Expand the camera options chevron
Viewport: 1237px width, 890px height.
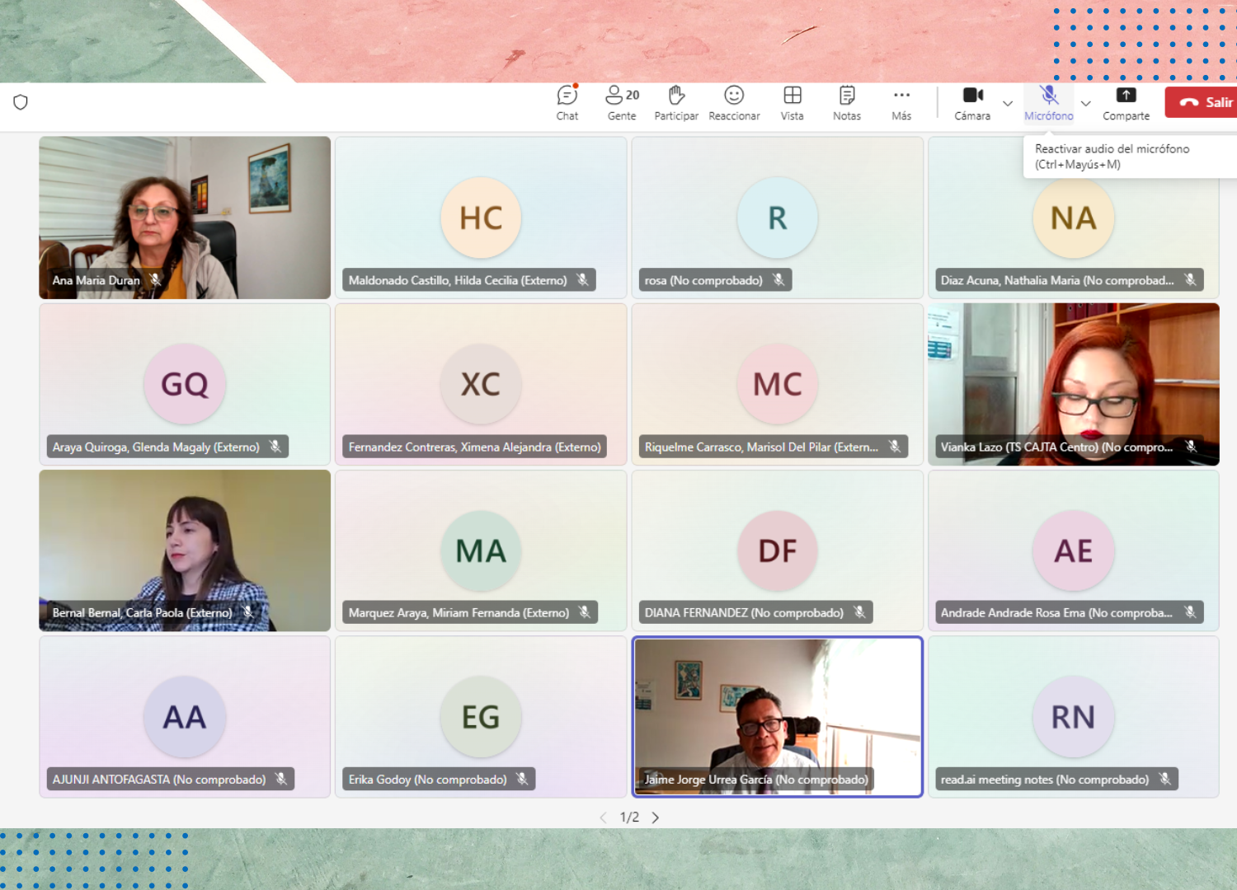[1008, 104]
